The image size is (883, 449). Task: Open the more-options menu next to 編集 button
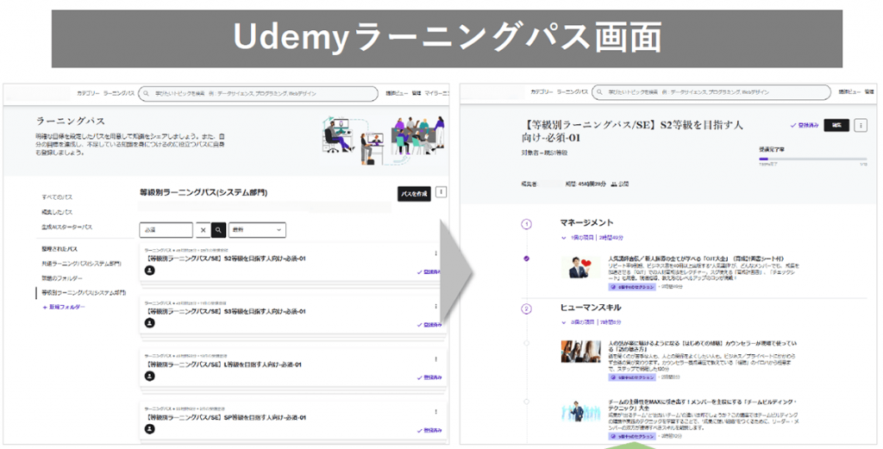point(861,126)
